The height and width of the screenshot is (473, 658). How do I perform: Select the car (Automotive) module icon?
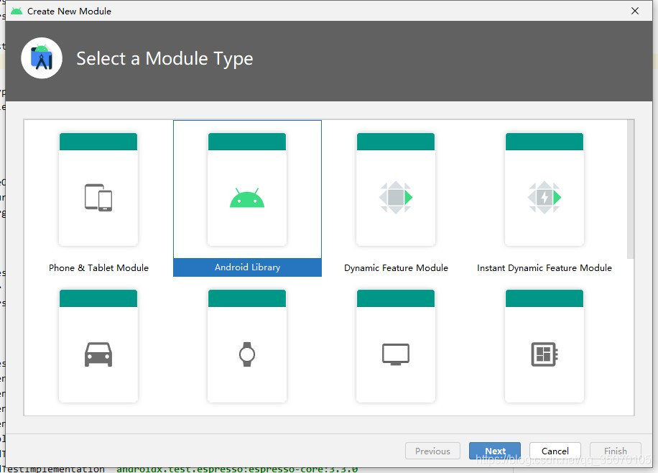(98, 354)
